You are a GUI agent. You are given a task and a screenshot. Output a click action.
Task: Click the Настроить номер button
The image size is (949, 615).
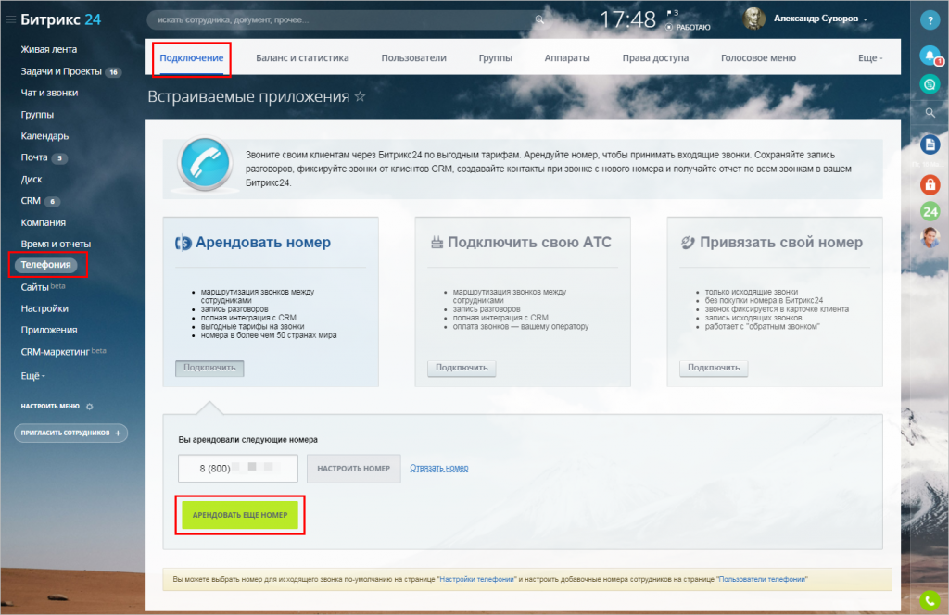pos(353,469)
